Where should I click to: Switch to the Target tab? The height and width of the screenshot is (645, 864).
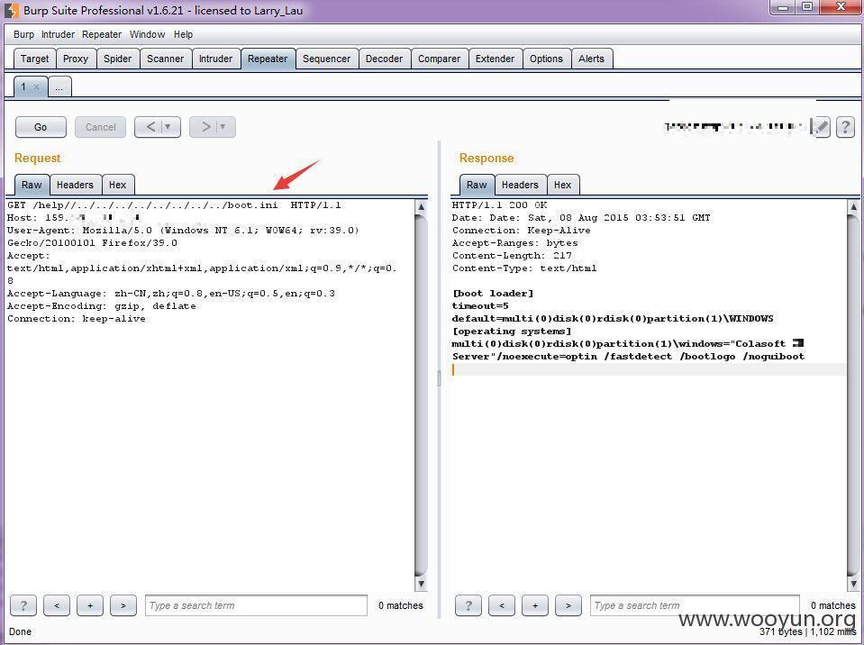pos(35,59)
